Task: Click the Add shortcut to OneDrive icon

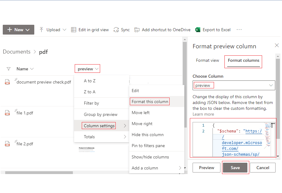Action: pos(137,29)
